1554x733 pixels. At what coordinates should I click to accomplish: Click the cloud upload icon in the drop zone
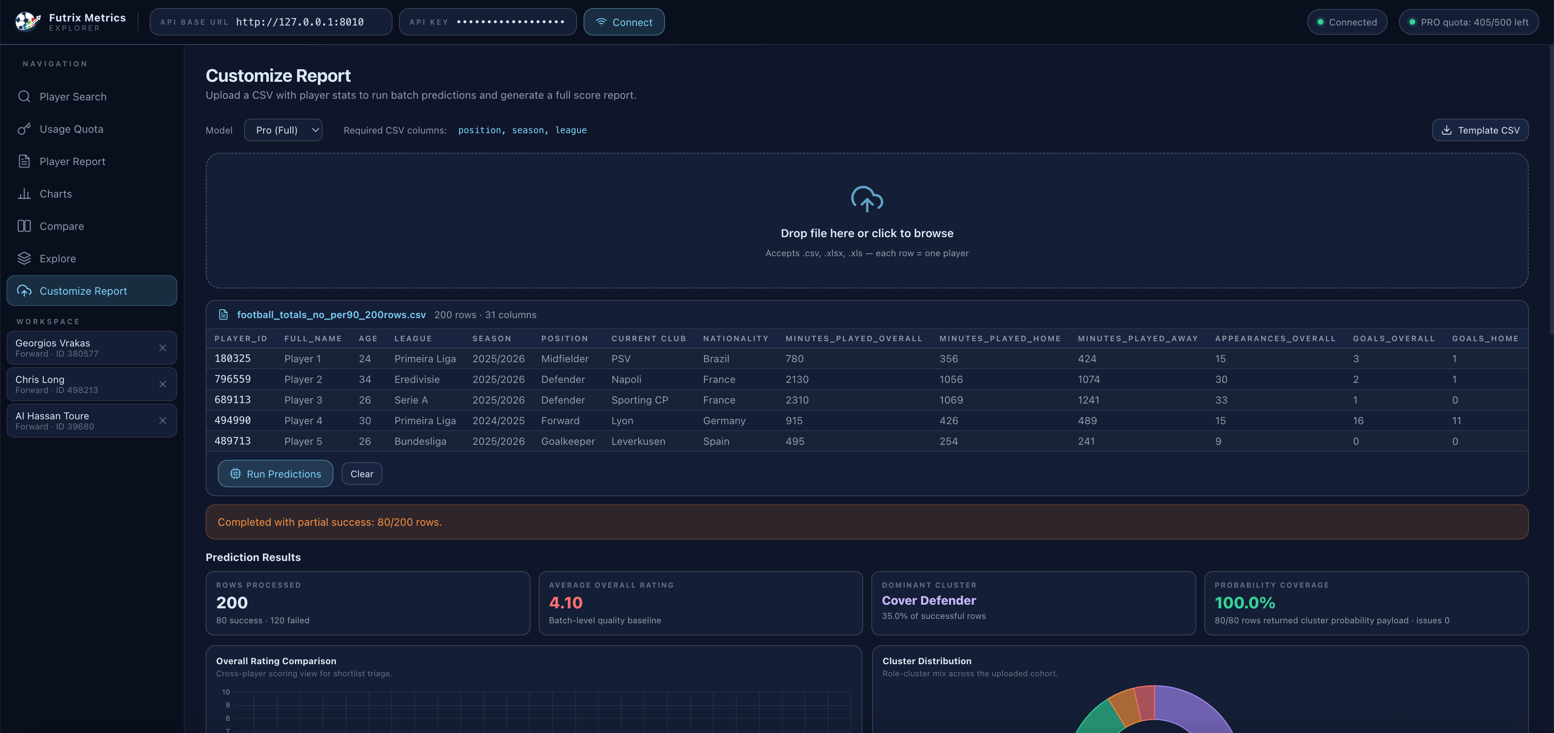pos(867,200)
